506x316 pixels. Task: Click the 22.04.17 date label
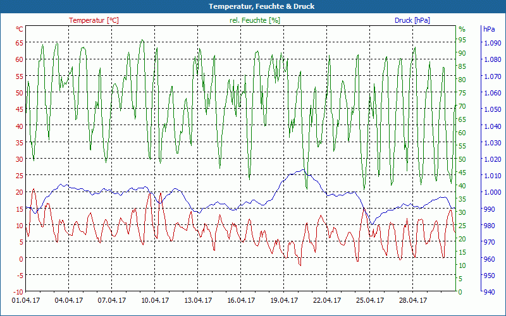tap(327, 300)
